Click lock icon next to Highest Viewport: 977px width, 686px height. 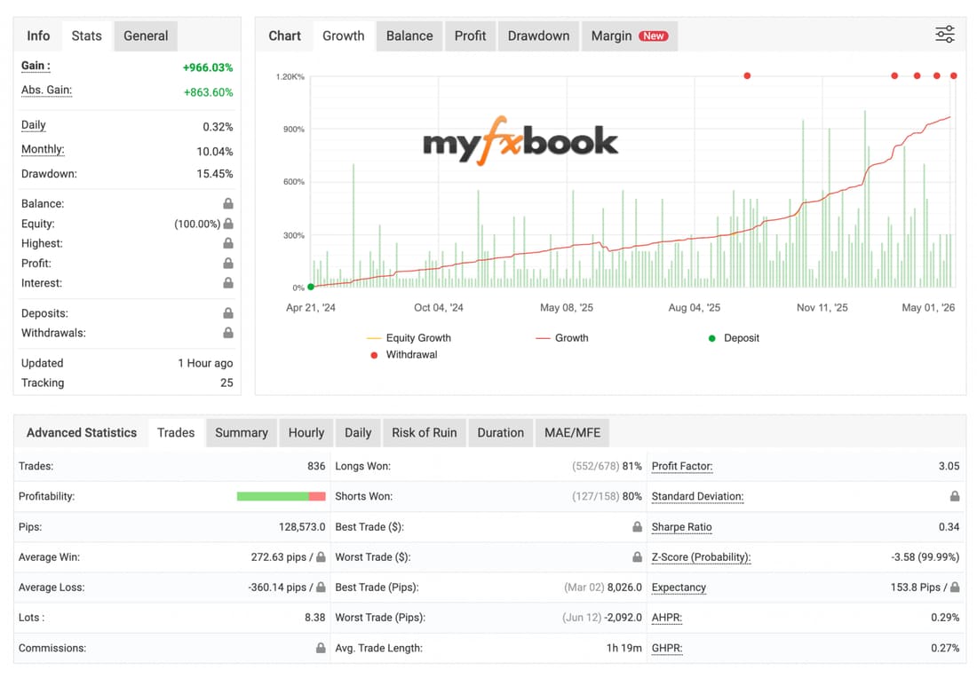click(228, 243)
